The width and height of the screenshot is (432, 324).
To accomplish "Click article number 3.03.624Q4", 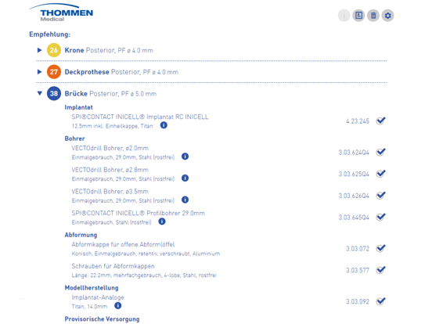I will point(354,153).
